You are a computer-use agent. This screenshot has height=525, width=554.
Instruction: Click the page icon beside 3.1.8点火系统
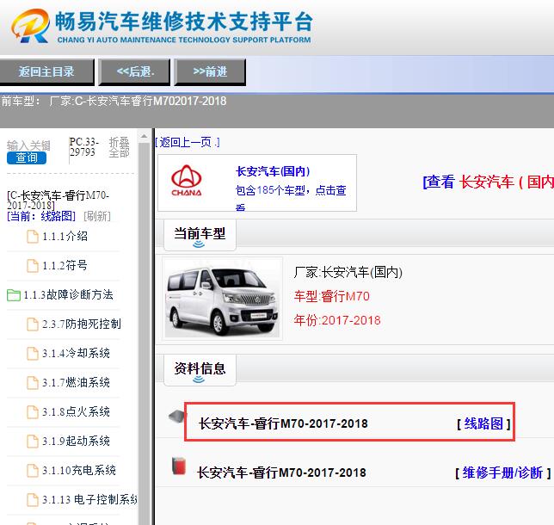[33, 412]
